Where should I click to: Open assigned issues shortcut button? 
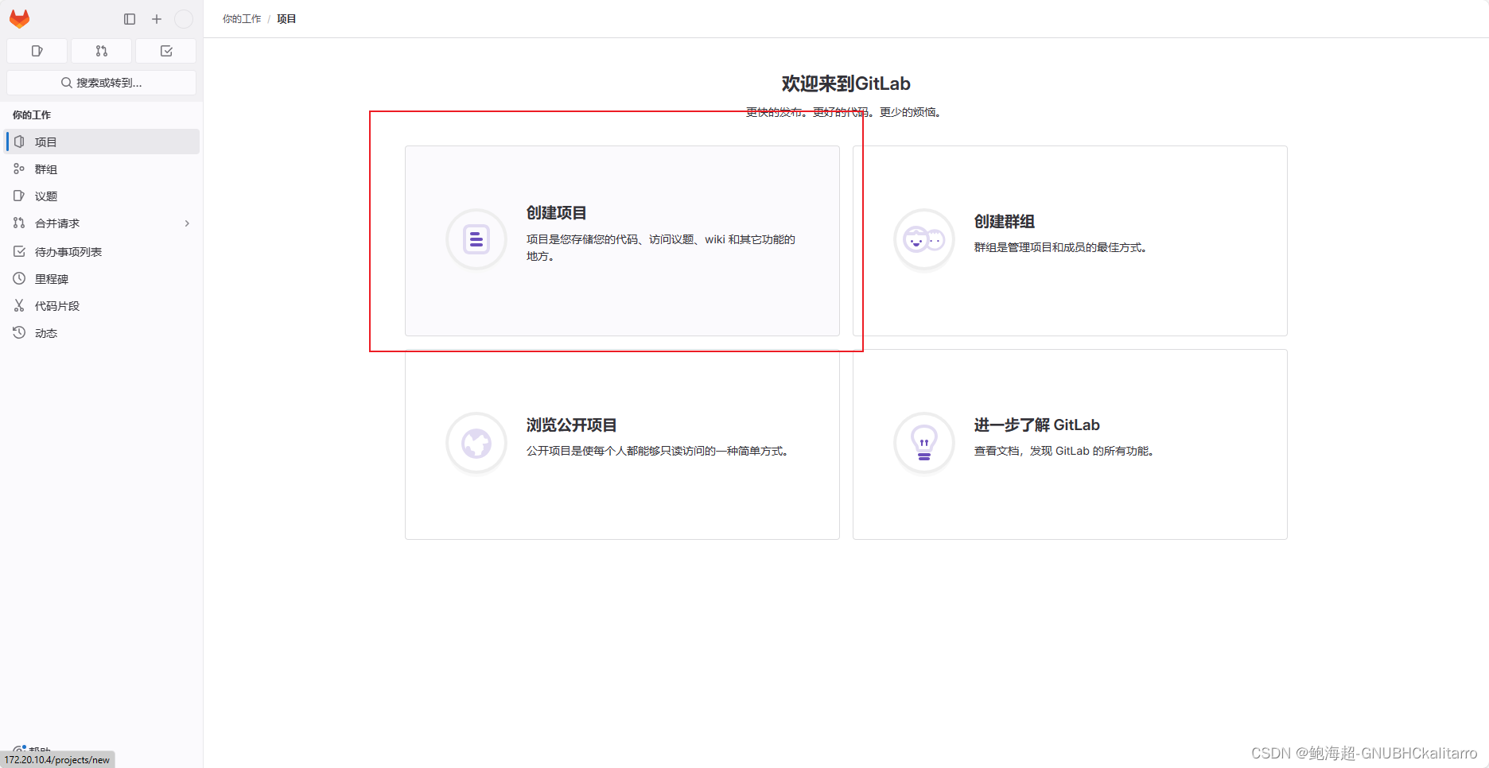coord(37,51)
